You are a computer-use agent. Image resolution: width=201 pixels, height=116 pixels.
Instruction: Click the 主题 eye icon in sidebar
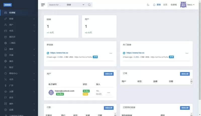click(6, 92)
